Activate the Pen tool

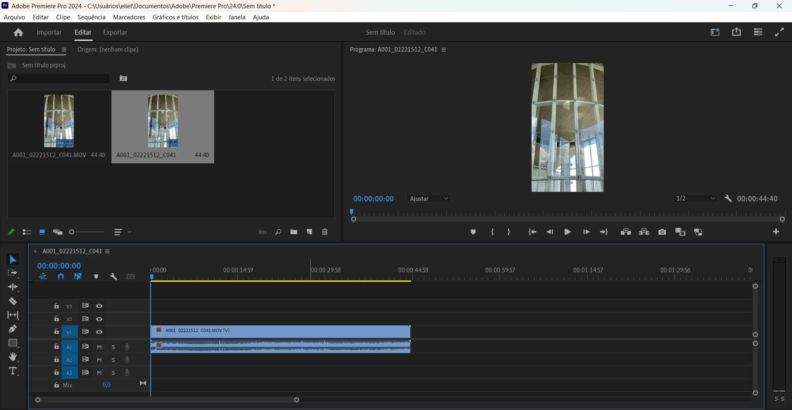coord(13,329)
